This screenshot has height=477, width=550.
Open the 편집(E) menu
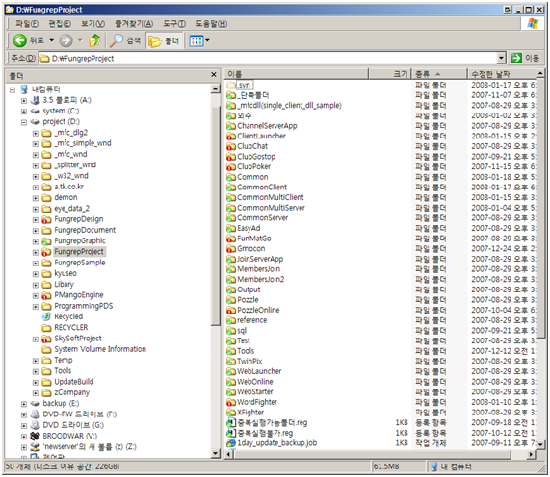click(x=60, y=24)
